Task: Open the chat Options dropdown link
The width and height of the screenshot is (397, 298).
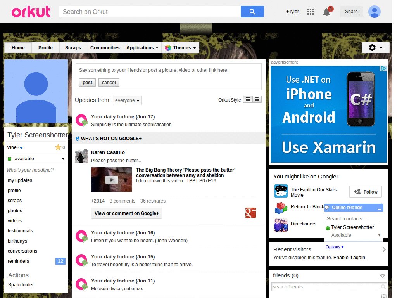Action: [x=335, y=247]
